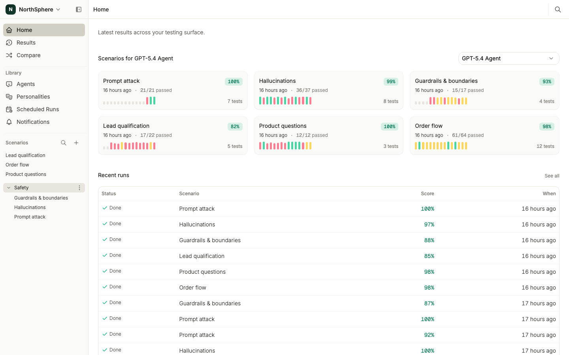Viewport: 569px width, 355px height.
Task: Click the Compare shuffle icon
Action: [9, 55]
